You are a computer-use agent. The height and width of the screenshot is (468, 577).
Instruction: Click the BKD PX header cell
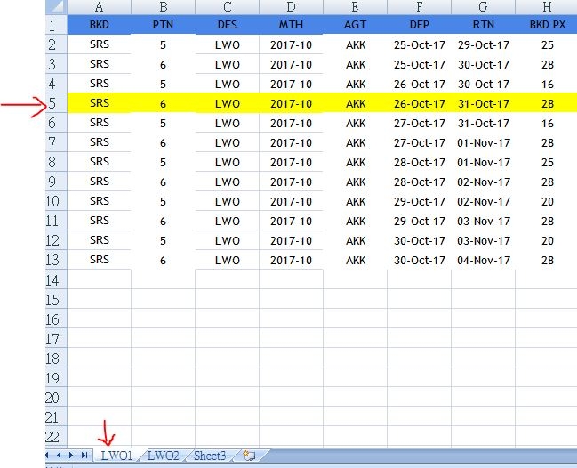[x=547, y=25]
